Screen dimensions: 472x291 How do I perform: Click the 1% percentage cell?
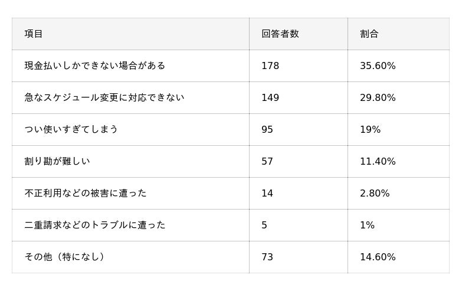tap(367, 225)
